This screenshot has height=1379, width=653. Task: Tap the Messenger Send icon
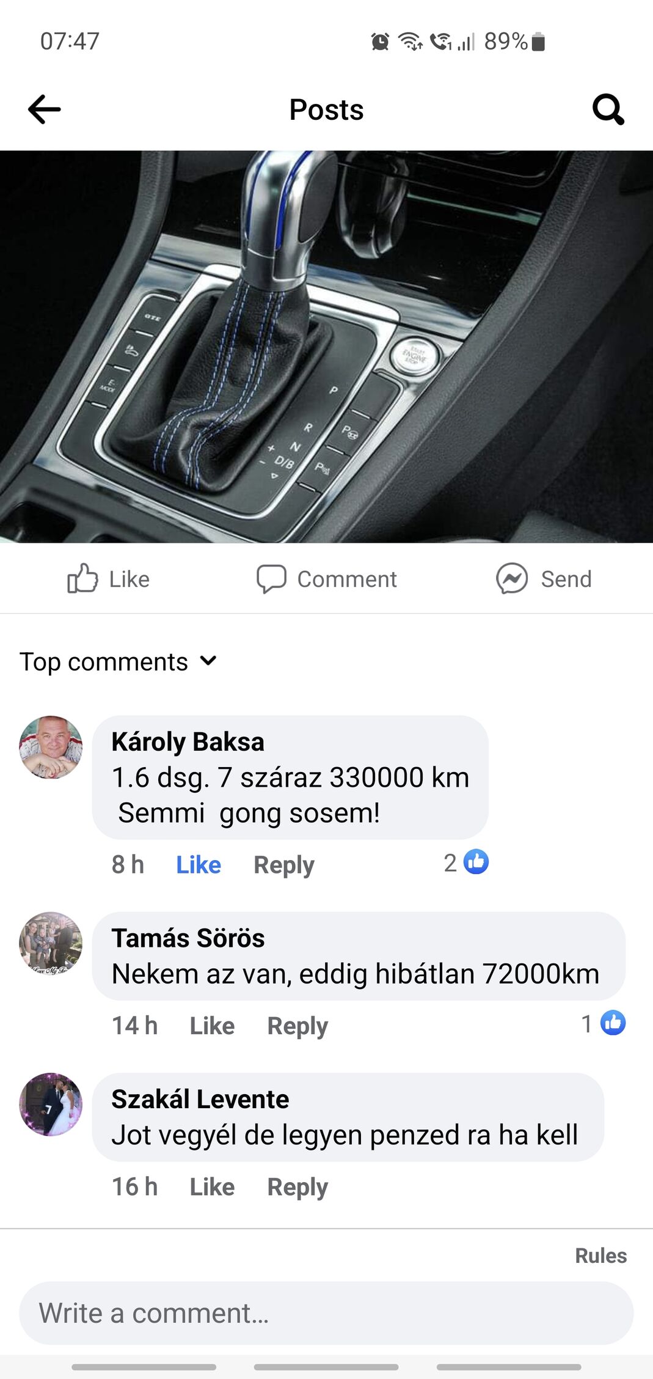pyautogui.click(x=512, y=578)
